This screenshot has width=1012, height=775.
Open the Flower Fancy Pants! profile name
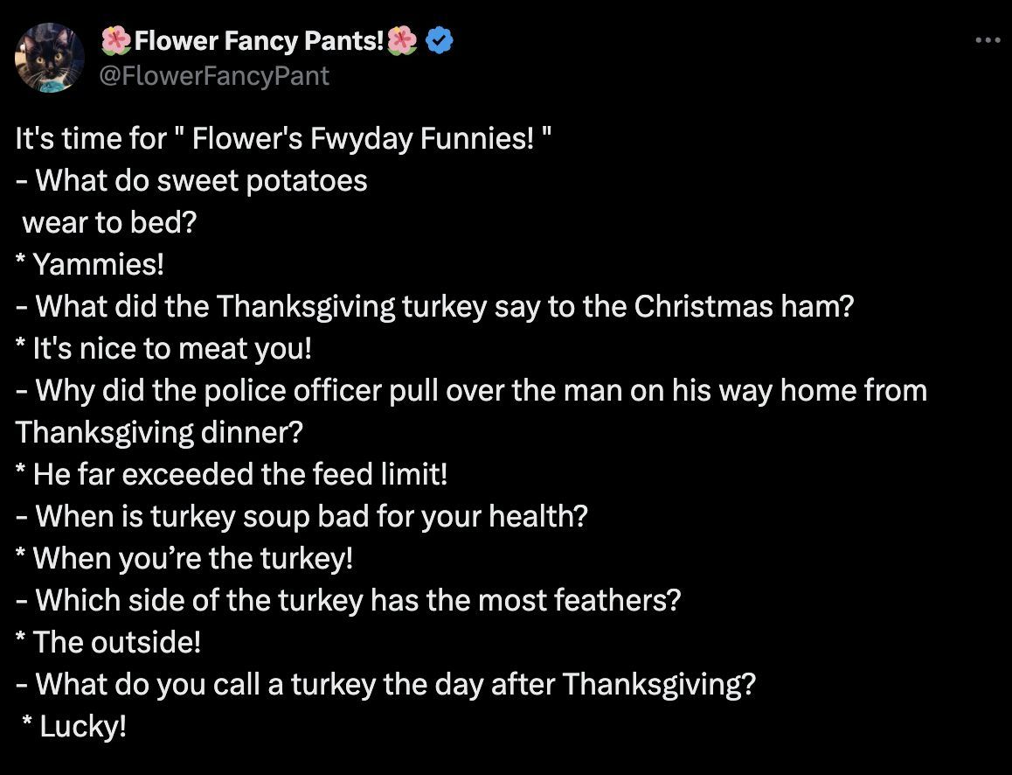tap(259, 40)
